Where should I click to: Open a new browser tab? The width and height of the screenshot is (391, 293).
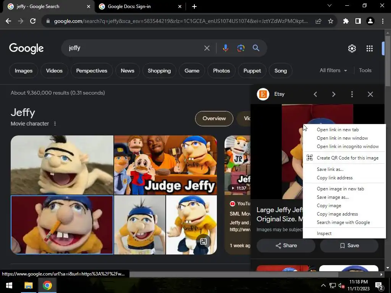tap(194, 6)
